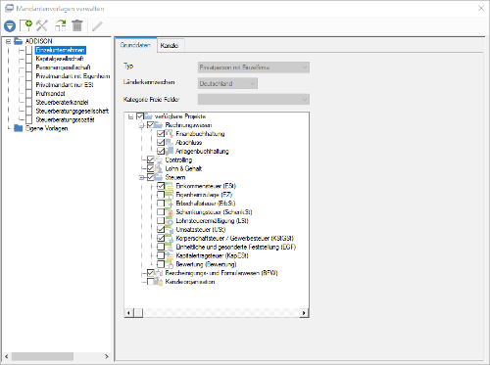The width and height of the screenshot is (490, 365).
Task: Open the Kategorie Freie Felder dropdown
Action: (254, 99)
